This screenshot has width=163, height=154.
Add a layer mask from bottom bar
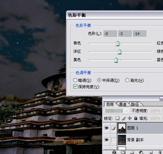123,152
